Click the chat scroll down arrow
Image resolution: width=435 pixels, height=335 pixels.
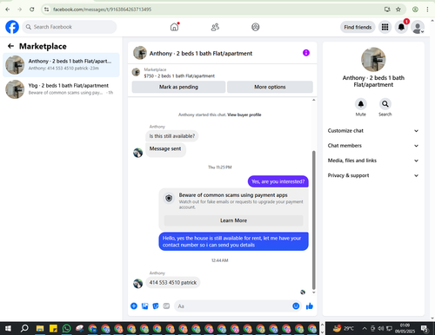tap(313, 292)
